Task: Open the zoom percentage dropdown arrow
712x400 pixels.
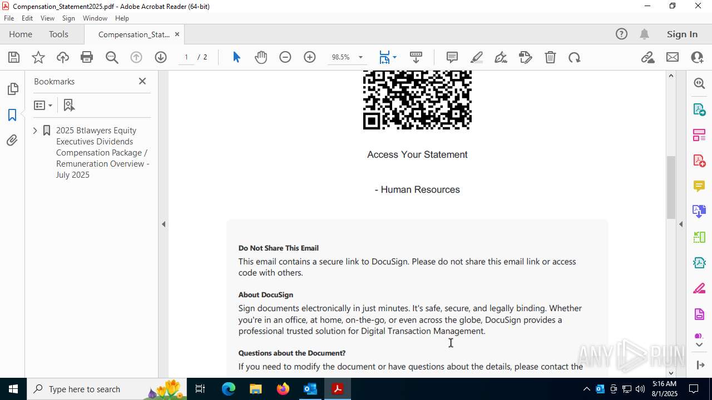Action: click(360, 57)
